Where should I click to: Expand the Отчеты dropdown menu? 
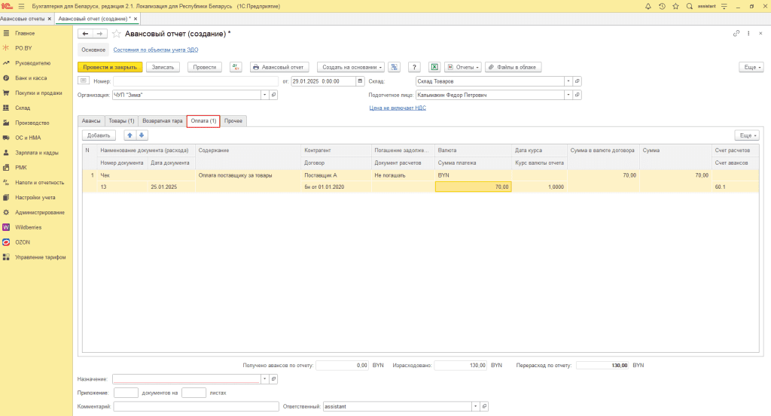(x=462, y=67)
